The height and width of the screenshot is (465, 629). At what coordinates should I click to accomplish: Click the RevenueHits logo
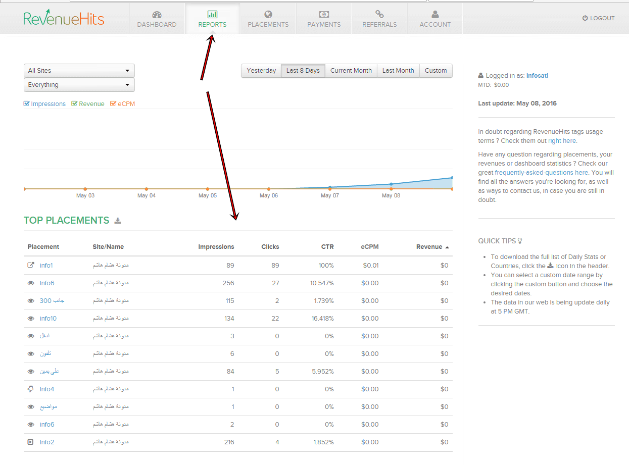pyautogui.click(x=64, y=18)
